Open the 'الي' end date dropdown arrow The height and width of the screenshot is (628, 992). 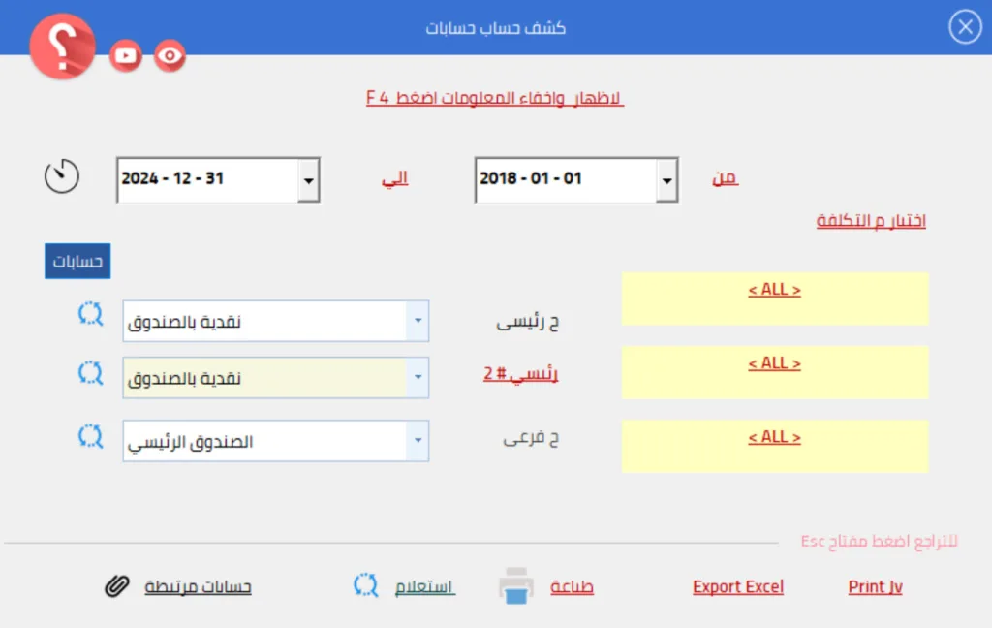point(308,180)
